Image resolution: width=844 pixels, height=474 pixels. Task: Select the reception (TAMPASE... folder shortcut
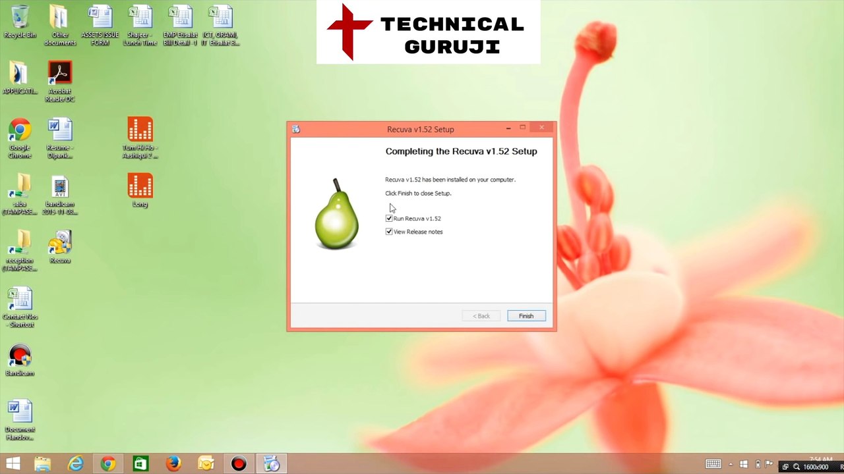(20, 251)
